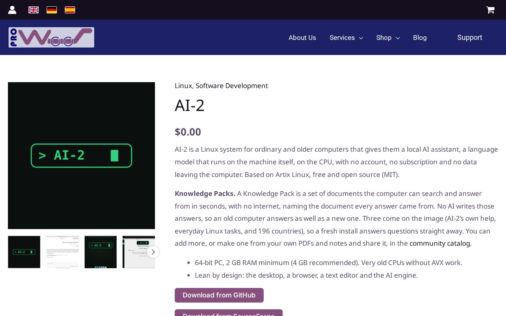Click the $0.00 price text

tap(188, 132)
